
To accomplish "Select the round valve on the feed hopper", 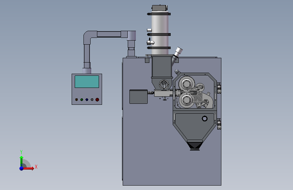I will pos(164,84).
